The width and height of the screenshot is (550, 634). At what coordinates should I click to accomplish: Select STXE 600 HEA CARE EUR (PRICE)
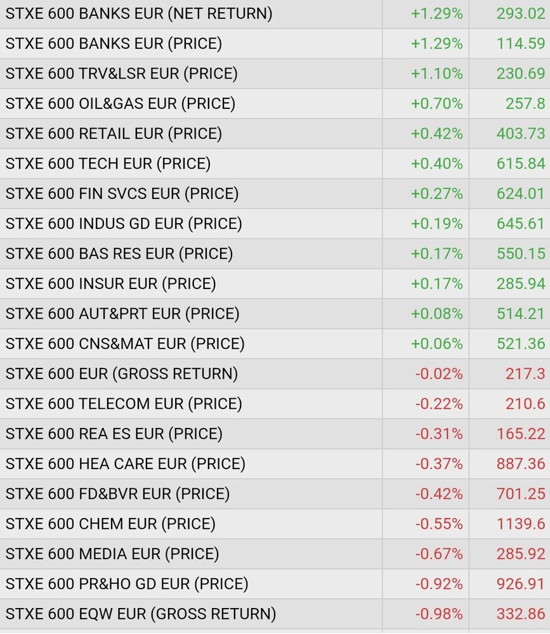(x=126, y=464)
